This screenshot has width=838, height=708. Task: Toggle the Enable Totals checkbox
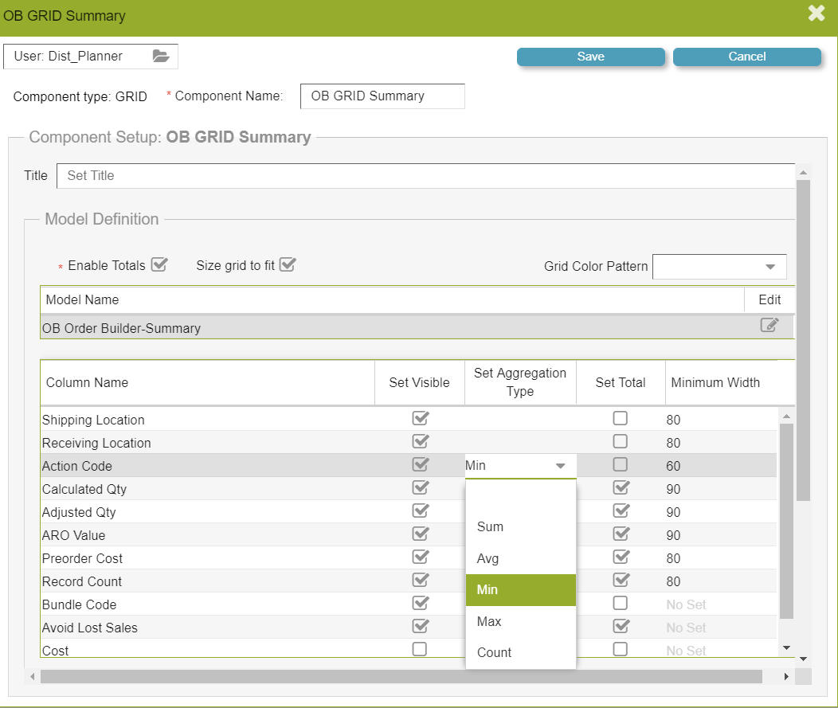click(x=159, y=265)
